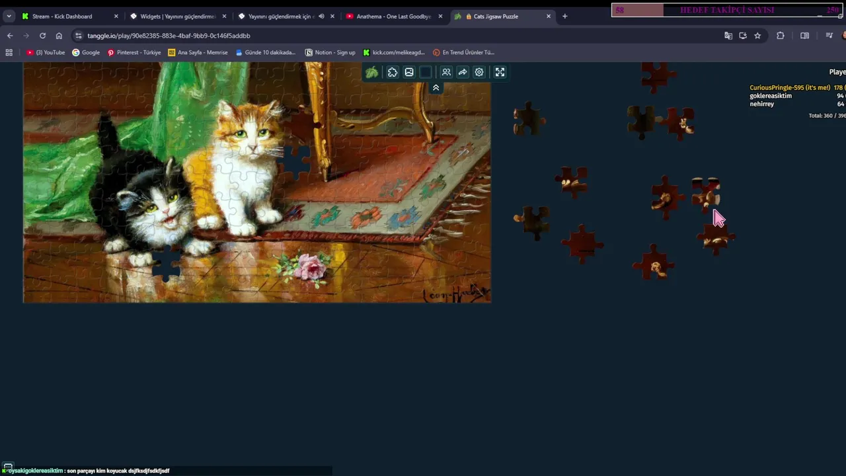Select the Cats Jigsaw Puzzle tab

click(503, 16)
